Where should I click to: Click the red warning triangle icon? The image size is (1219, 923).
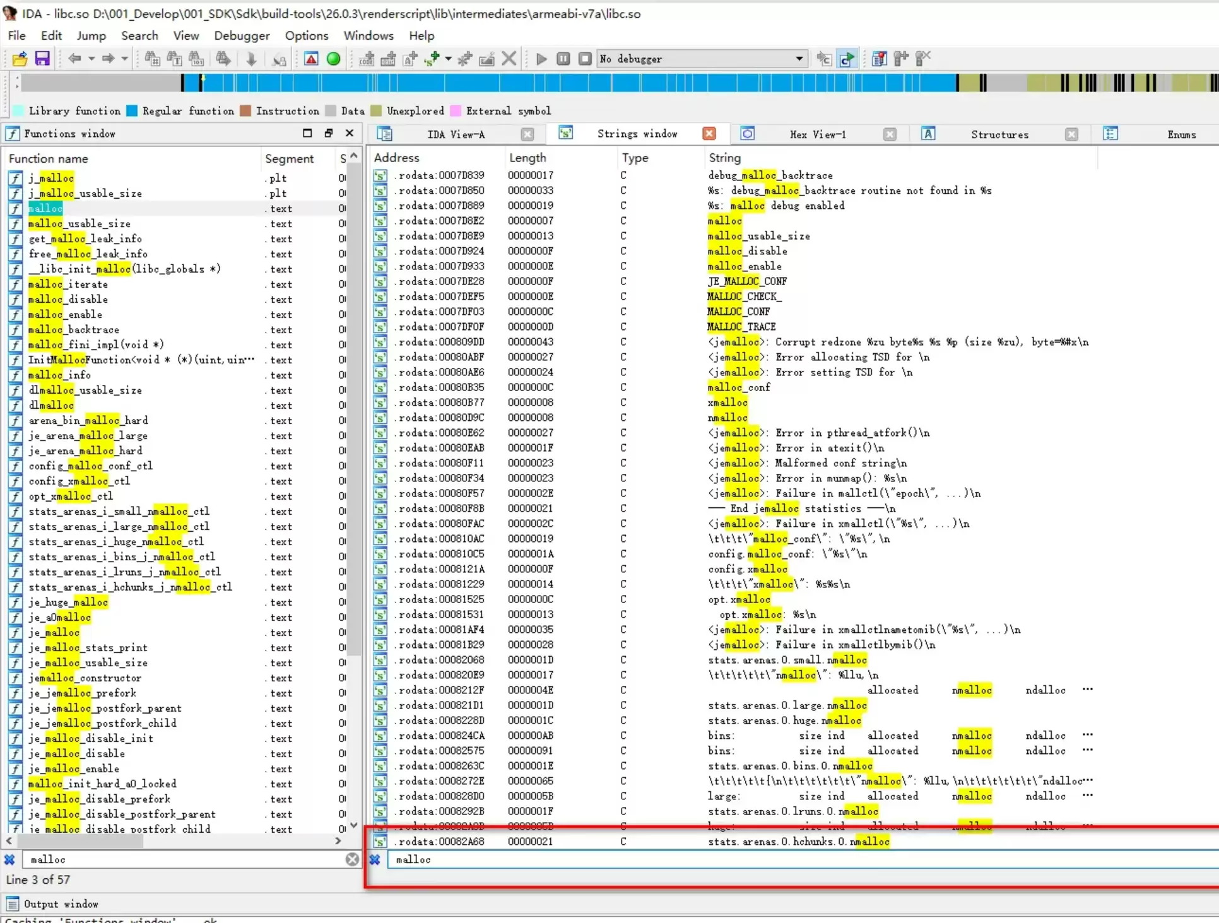click(311, 59)
